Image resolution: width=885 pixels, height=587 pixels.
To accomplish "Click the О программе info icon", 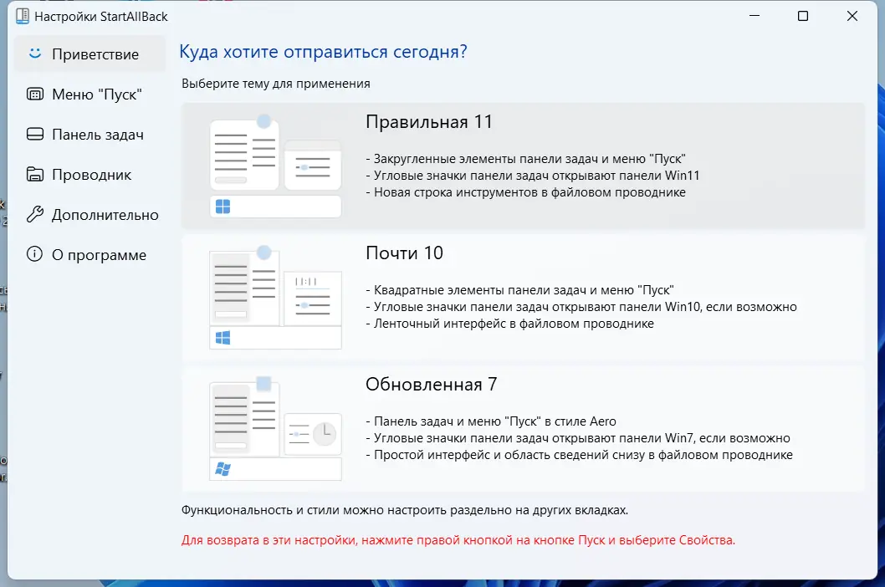I will [33, 254].
